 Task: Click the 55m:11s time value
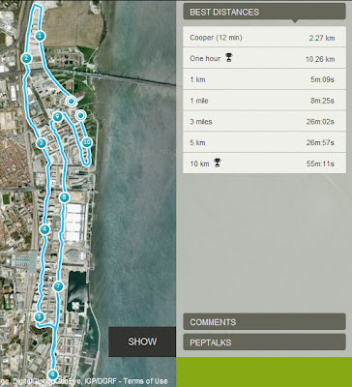320,164
